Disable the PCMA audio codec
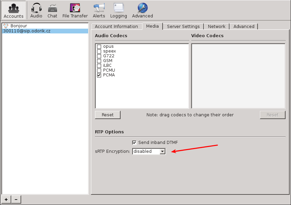 point(99,75)
